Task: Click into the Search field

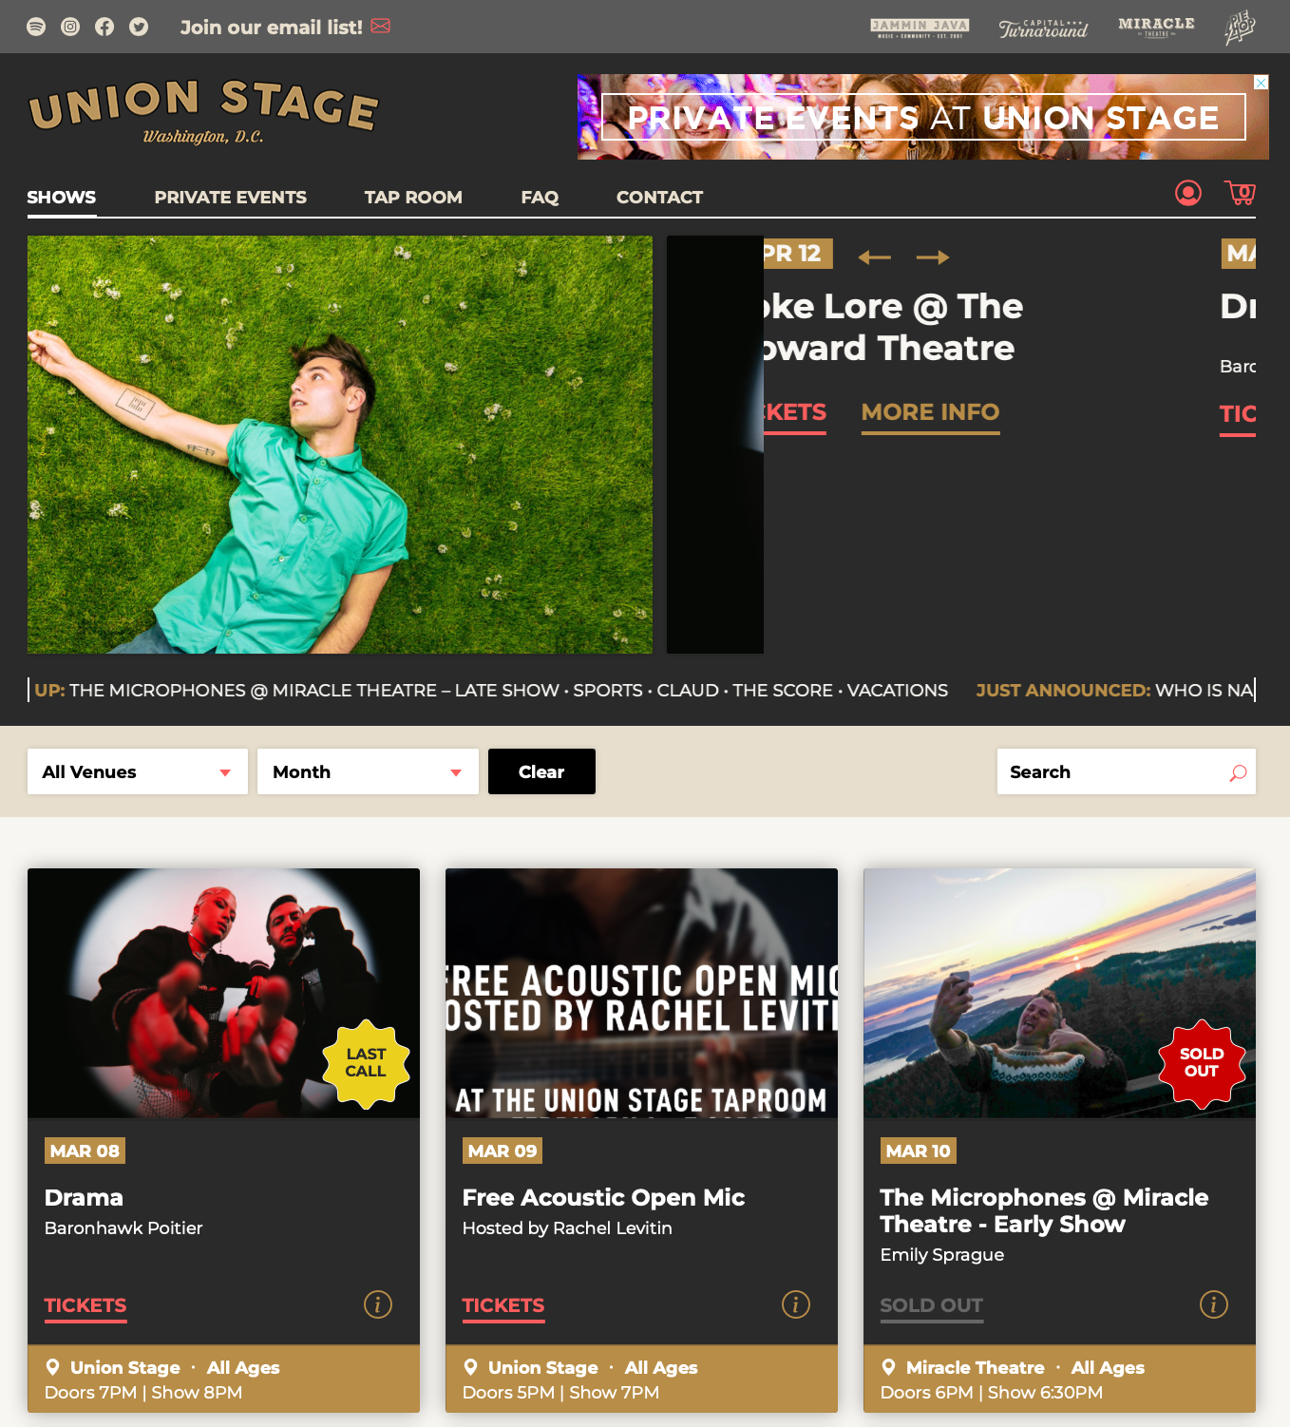Action: coord(1127,771)
